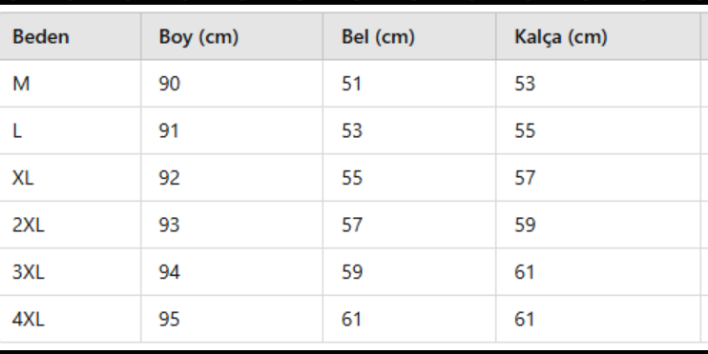Select the 2XL size cell
Viewport: 708px width, 354px height.
click(x=71, y=225)
